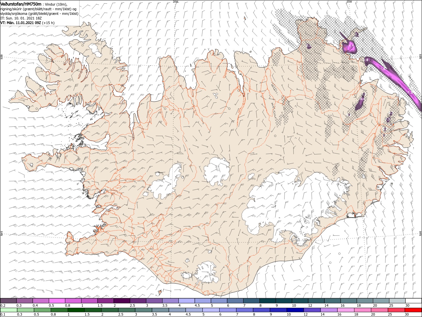Pick upper-row snow swatch between 3 and 3.5
Image resolution: width=422 pixels, height=317 pixels.
(x=154, y=301)
